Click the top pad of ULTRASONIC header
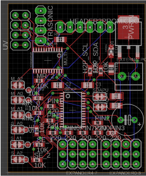This screenshot has width=146, height=176. pos(40,11)
